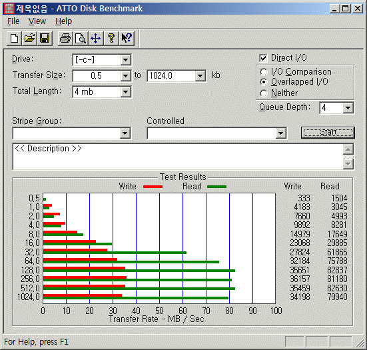The width and height of the screenshot is (367, 350).
Task: Open the Help menu
Action: click(x=63, y=21)
